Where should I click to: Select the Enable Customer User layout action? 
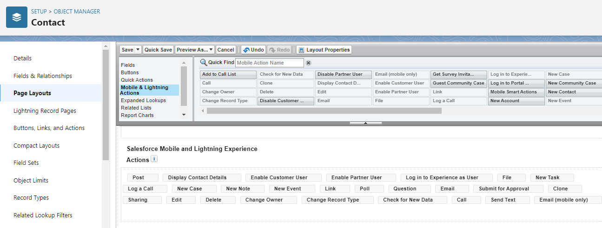tap(284, 177)
